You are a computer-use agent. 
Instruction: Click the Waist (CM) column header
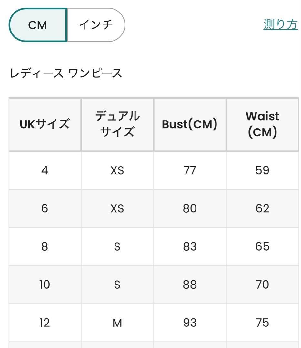tap(262, 124)
